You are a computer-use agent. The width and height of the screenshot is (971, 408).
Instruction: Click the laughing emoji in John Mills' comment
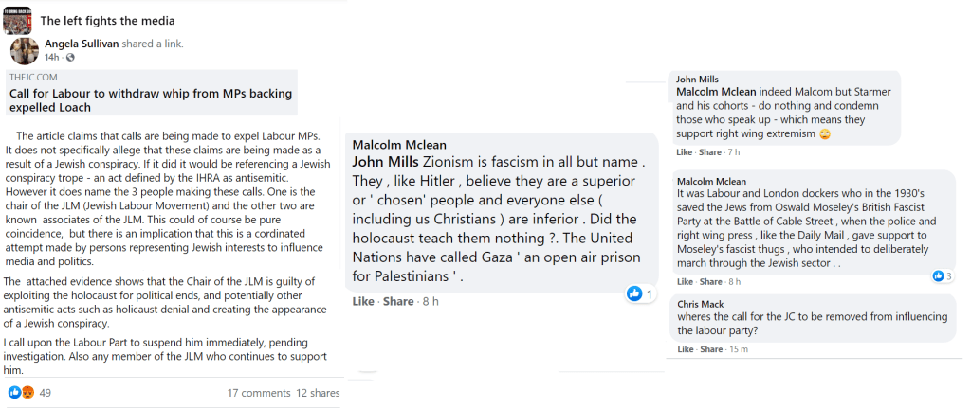tap(824, 134)
